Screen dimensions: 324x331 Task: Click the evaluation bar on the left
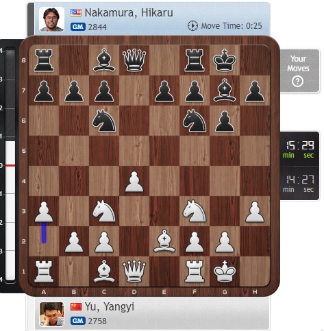pyautogui.click(x=10, y=165)
